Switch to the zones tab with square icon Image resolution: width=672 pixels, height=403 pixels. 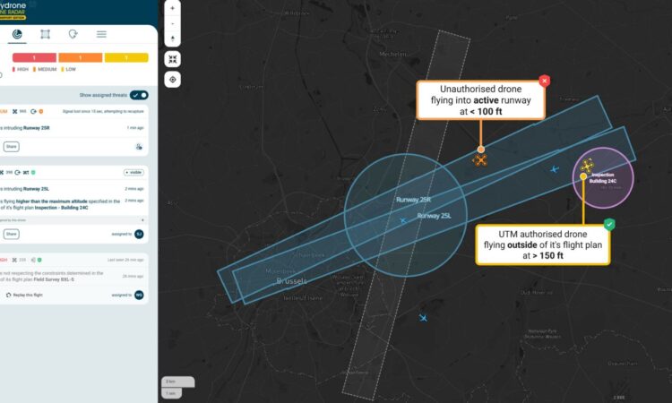point(46,34)
